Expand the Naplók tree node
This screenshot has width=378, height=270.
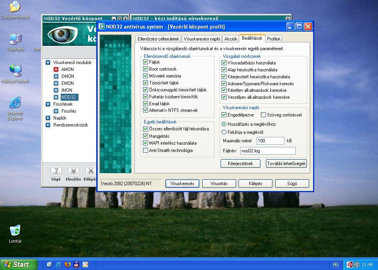click(48, 118)
